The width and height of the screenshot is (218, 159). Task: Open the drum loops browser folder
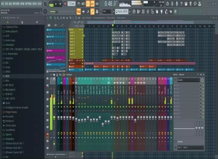pos(10,40)
